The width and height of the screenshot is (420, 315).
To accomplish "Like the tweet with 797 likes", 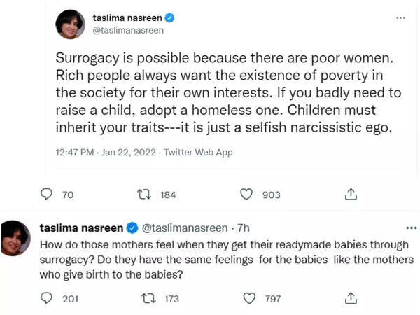I will (x=250, y=299).
